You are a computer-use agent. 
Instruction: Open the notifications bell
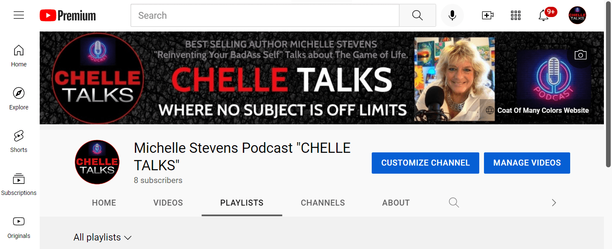click(543, 16)
